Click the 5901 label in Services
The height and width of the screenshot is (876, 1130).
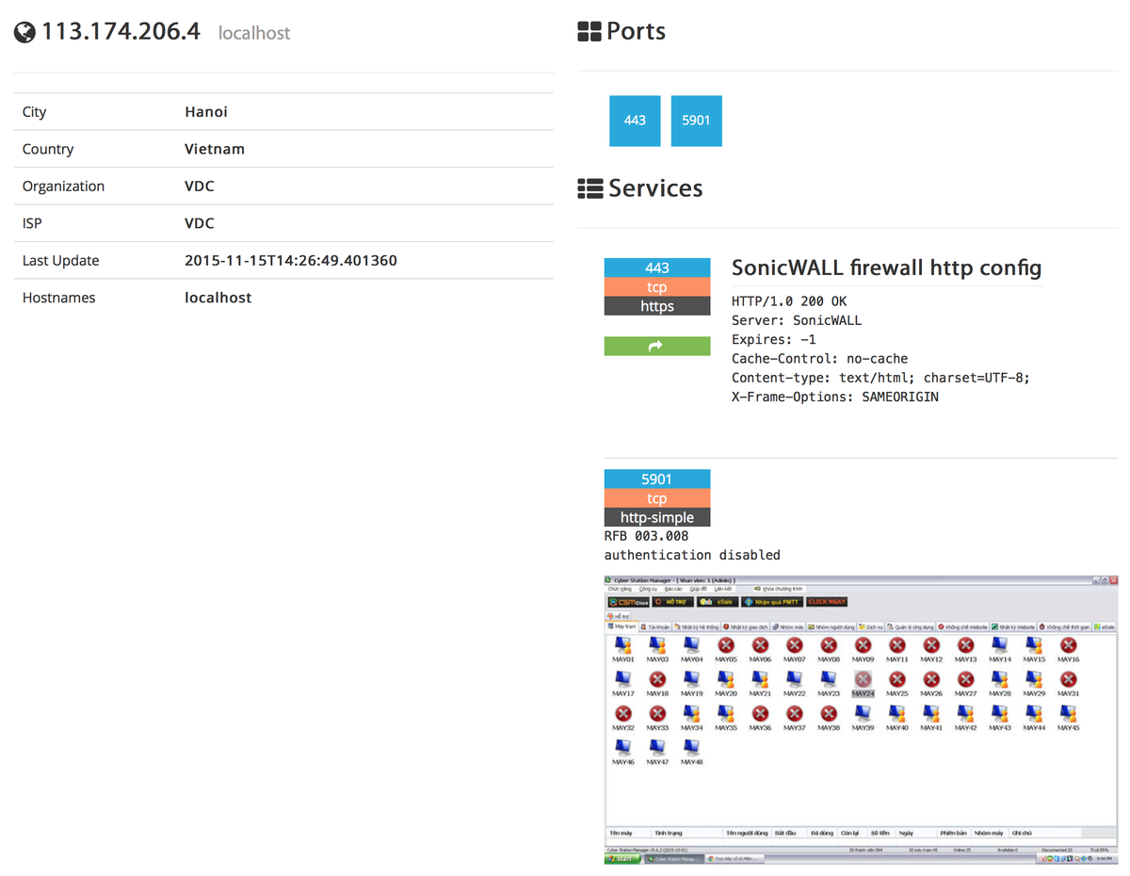657,479
